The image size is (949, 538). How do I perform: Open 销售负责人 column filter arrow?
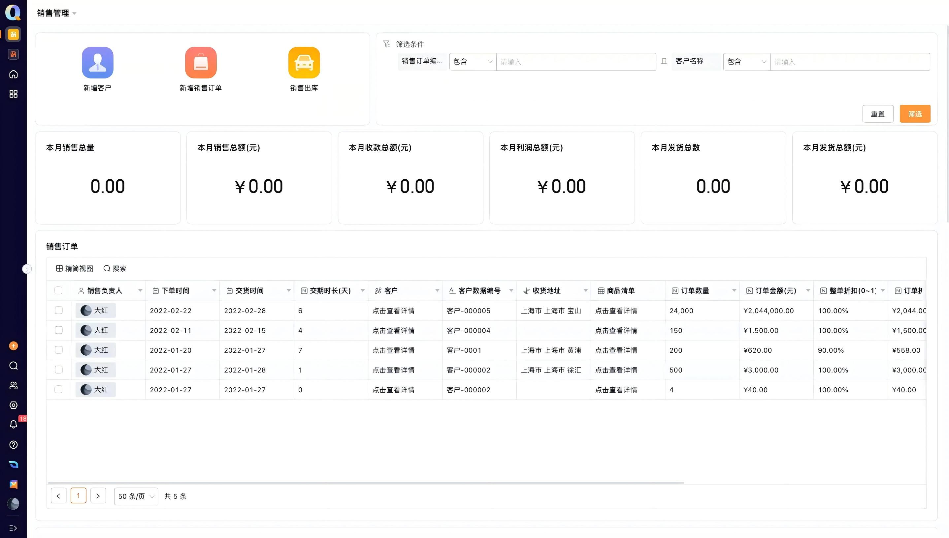click(140, 291)
